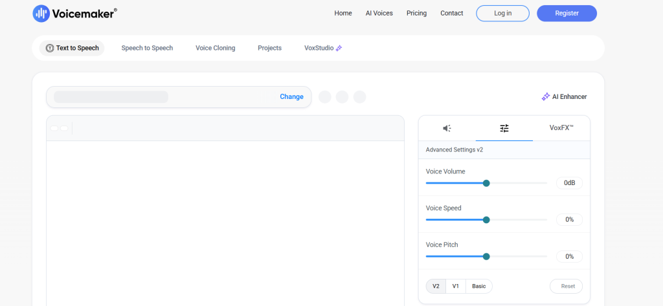The image size is (663, 306).
Task: Switch to V1 settings mode
Action: tap(455, 286)
